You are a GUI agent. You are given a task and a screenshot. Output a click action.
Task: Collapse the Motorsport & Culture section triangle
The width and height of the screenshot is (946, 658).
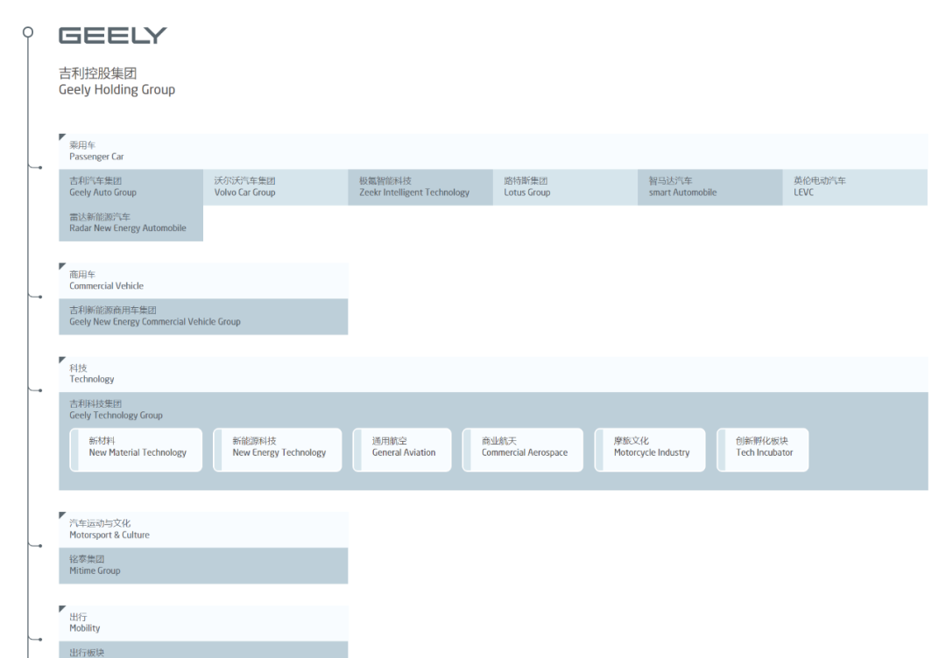(62, 515)
